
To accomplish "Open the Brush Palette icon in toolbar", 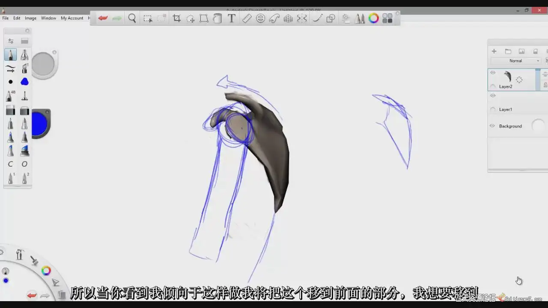I will (360, 18).
